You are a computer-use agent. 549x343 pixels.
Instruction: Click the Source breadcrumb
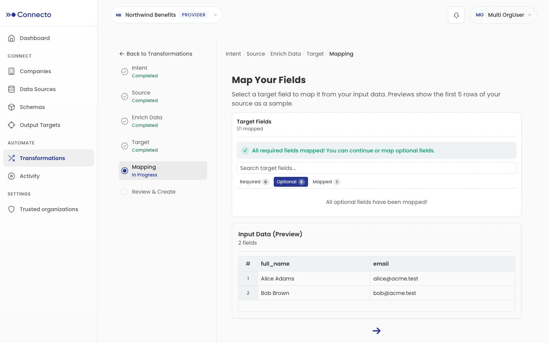(256, 54)
